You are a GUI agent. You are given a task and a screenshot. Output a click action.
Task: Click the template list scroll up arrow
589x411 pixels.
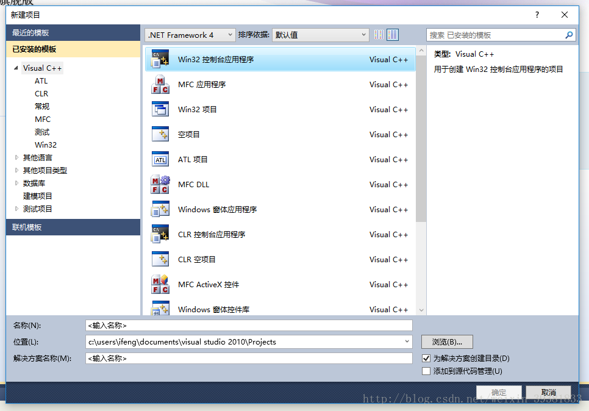coord(421,51)
